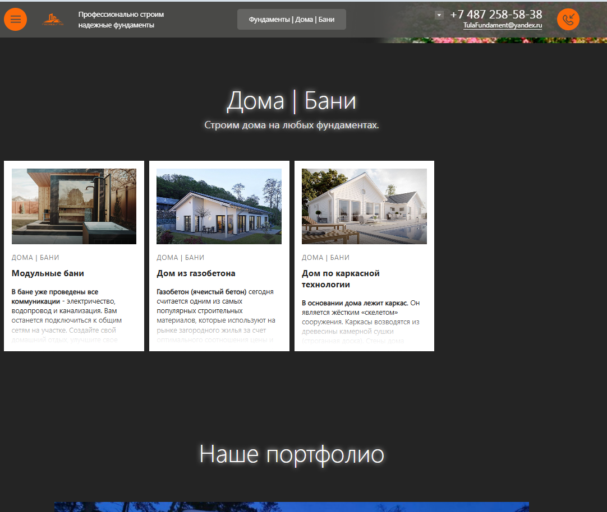Open the portfolio image under 'Наше портфолио'
The width and height of the screenshot is (607, 512).
[x=292, y=506]
